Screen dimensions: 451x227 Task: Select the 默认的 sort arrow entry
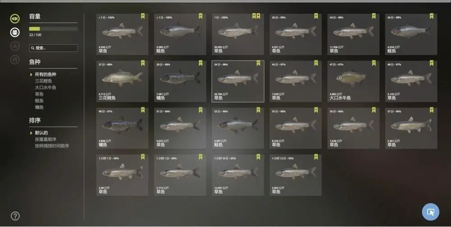pyautogui.click(x=39, y=133)
